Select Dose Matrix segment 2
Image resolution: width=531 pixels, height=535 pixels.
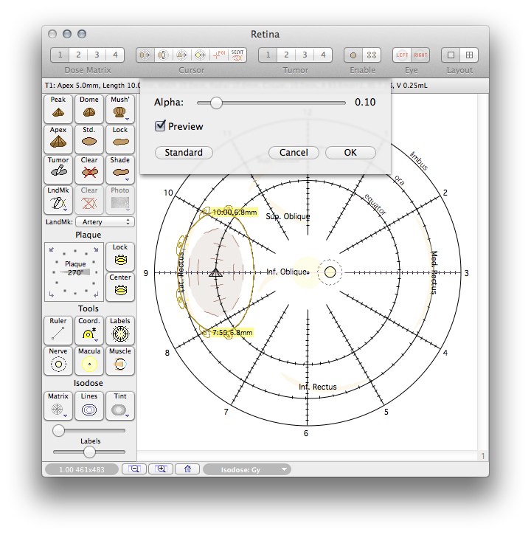(77, 55)
